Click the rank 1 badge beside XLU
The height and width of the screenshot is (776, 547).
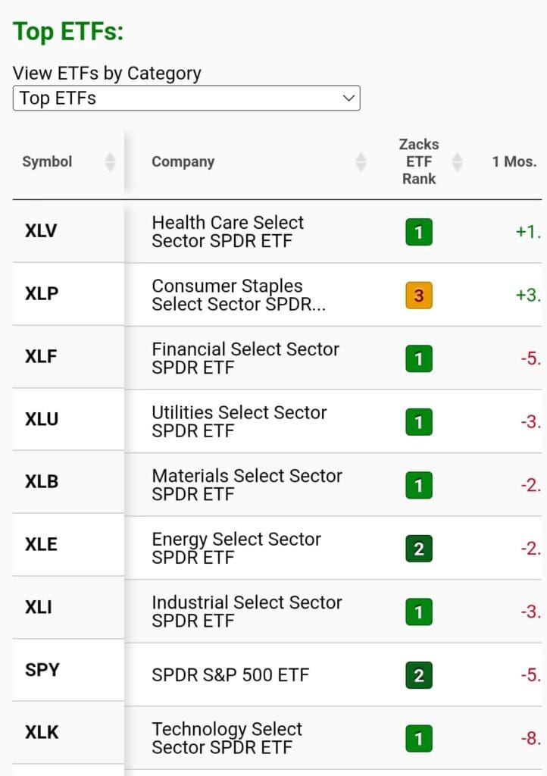coord(418,422)
